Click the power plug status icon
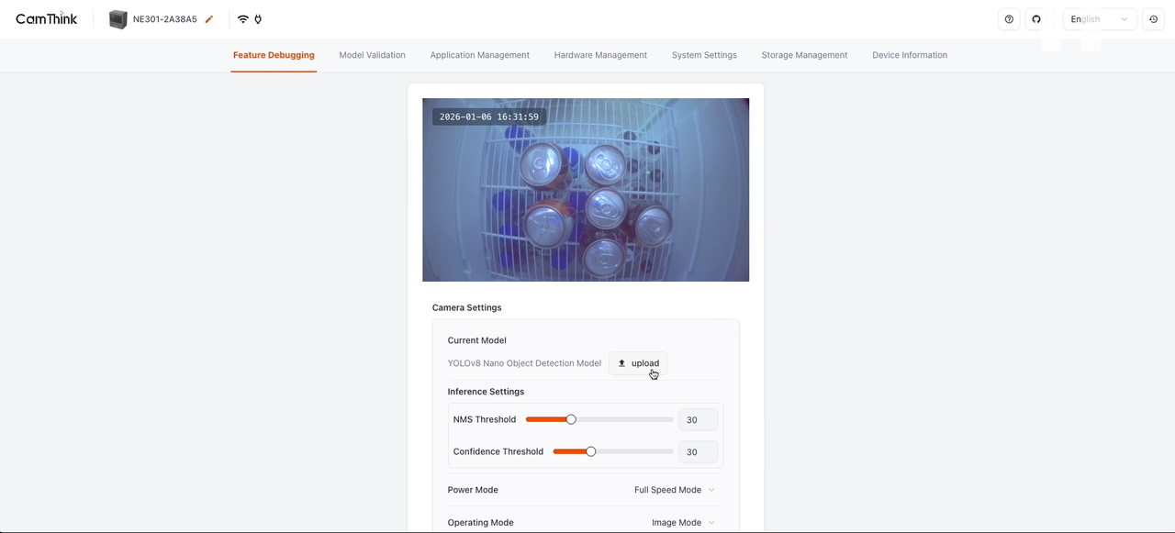The image size is (1175, 533). pos(258,19)
